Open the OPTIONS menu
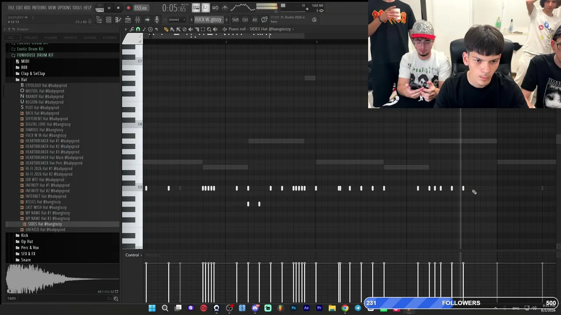The height and width of the screenshot is (315, 561). pyautogui.click(x=64, y=8)
